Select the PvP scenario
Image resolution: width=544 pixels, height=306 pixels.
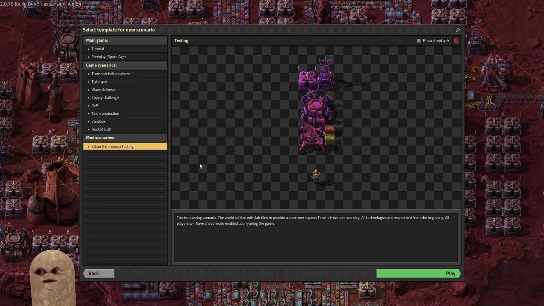[125, 105]
